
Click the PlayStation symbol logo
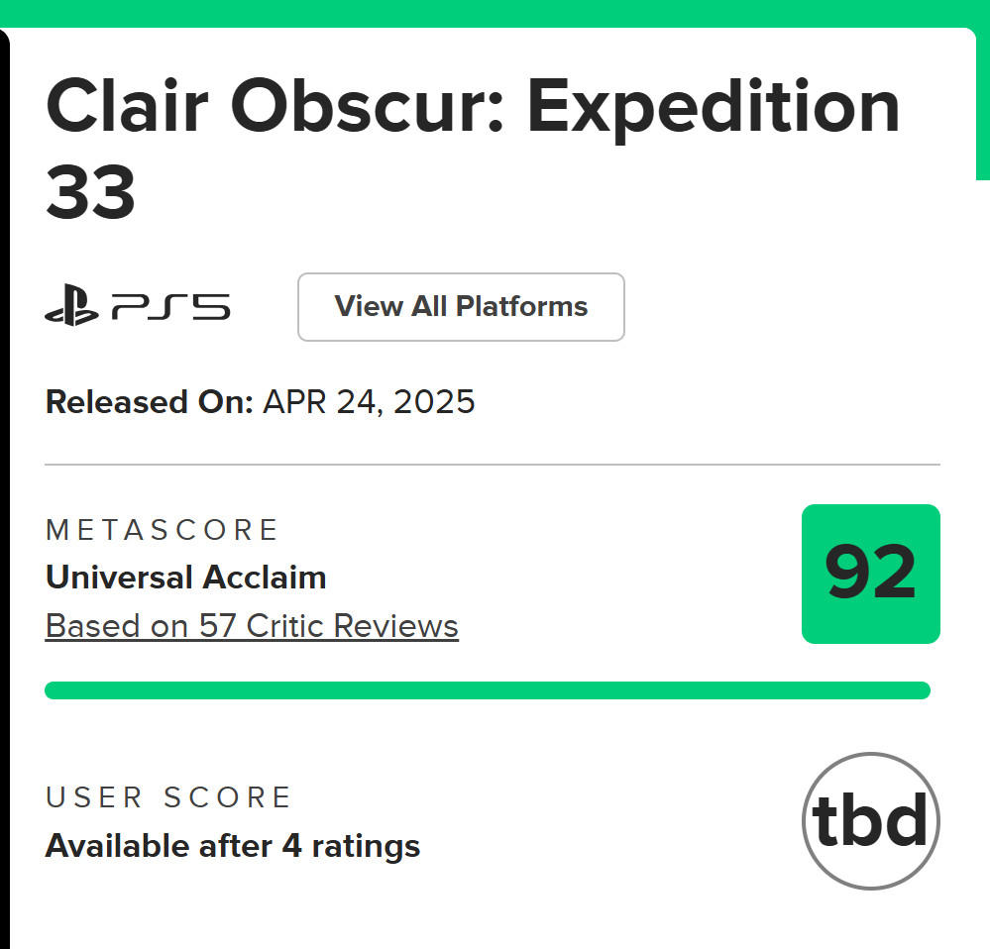[71, 307]
